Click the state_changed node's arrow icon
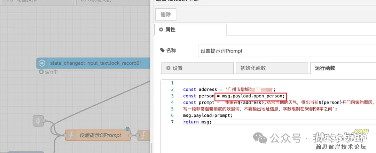Image resolution: width=376 pixels, height=153 pixels. [42, 63]
